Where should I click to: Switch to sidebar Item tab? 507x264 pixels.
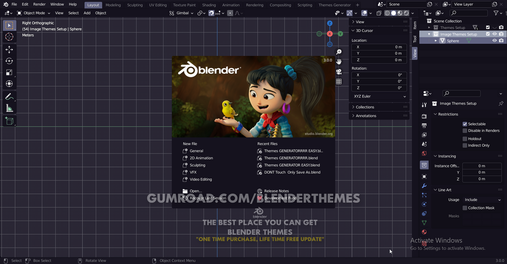415,25
